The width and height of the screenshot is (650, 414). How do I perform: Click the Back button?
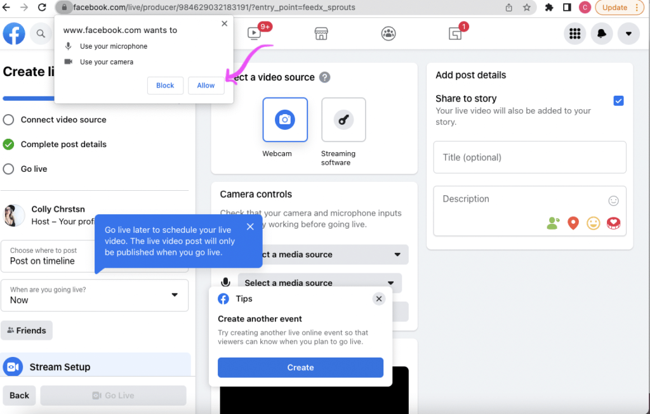(19, 396)
